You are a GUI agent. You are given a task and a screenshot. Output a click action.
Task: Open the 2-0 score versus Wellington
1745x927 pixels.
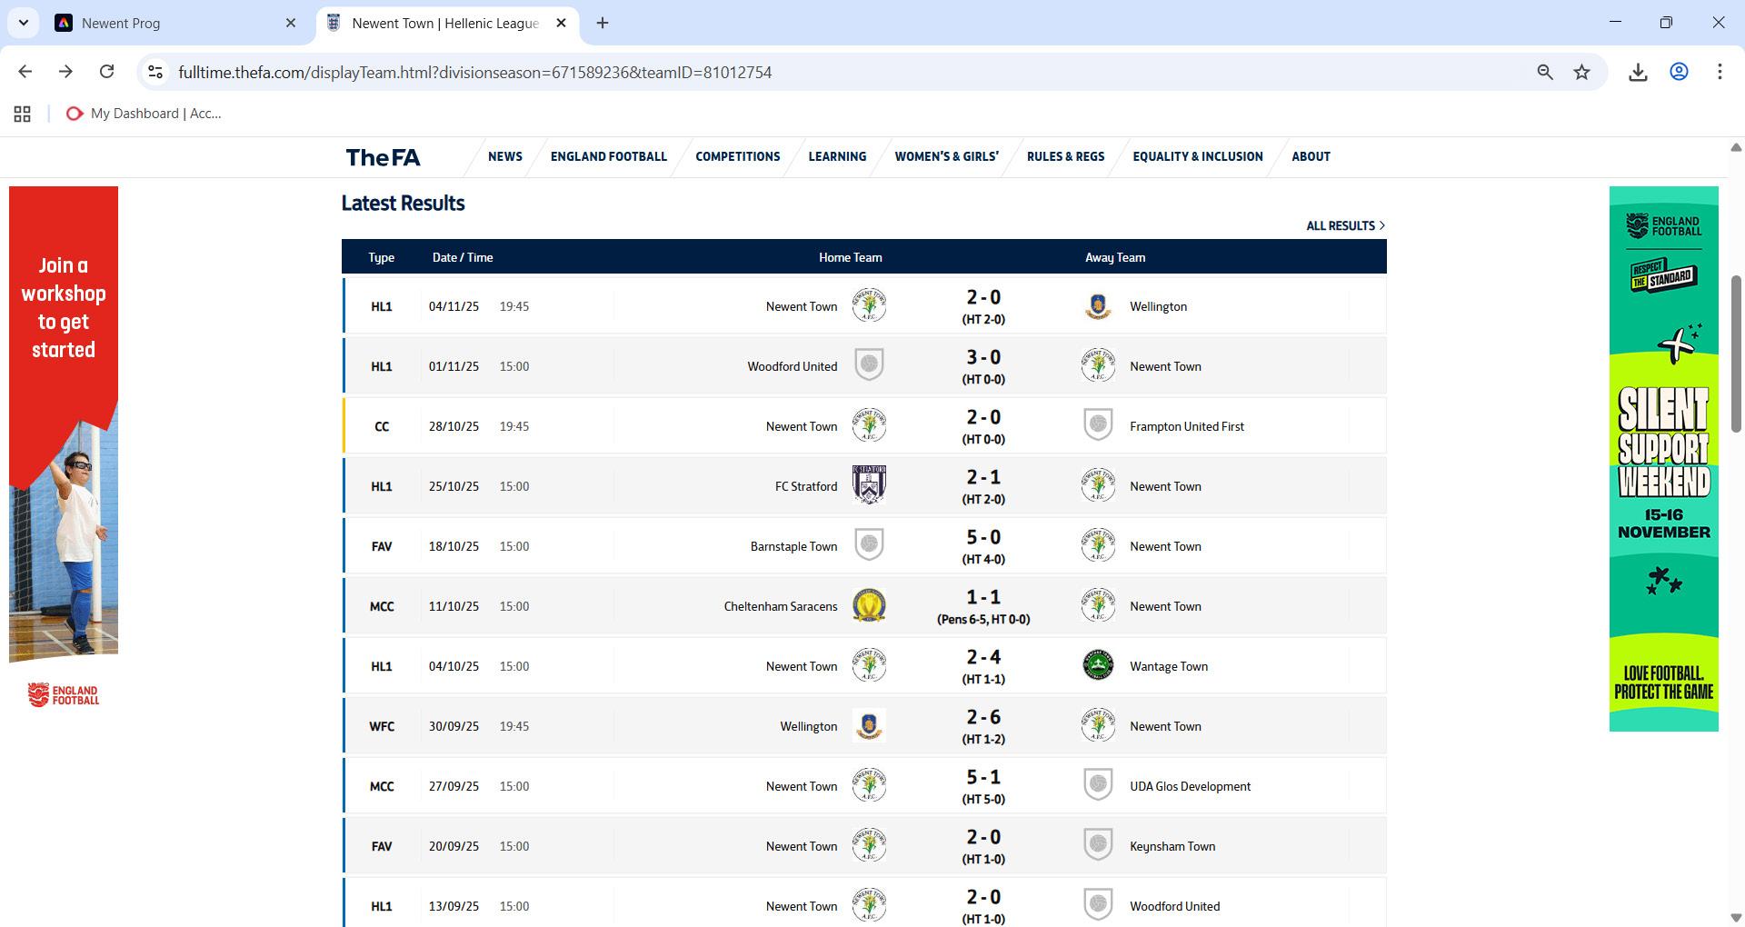(x=983, y=298)
